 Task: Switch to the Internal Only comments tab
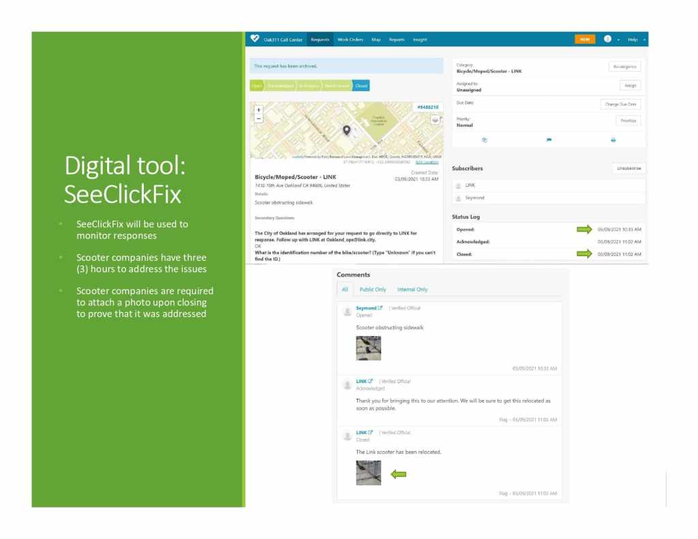pyautogui.click(x=412, y=290)
